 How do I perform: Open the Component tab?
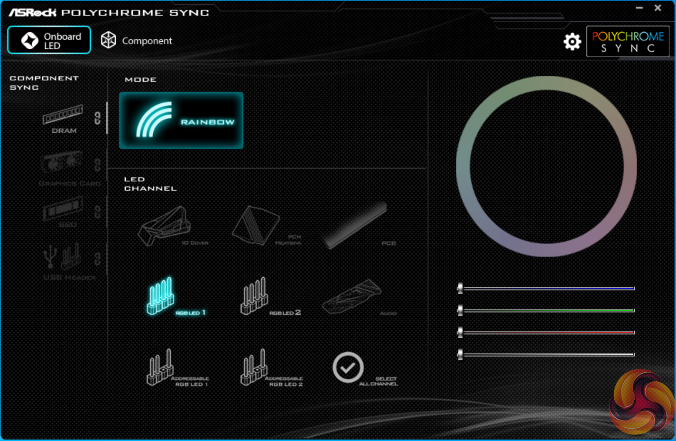pyautogui.click(x=136, y=41)
